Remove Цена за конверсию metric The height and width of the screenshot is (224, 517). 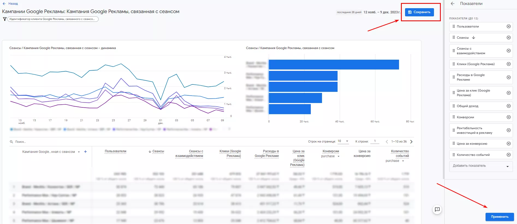point(509,144)
